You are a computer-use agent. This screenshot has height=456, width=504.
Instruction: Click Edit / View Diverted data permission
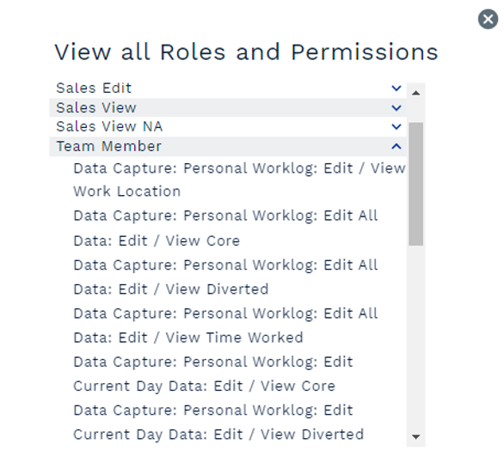(x=225, y=277)
